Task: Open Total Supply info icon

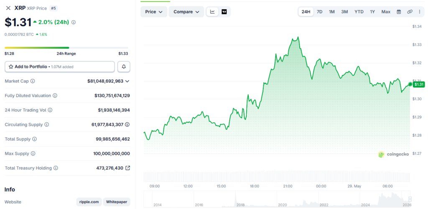Action: [34, 139]
